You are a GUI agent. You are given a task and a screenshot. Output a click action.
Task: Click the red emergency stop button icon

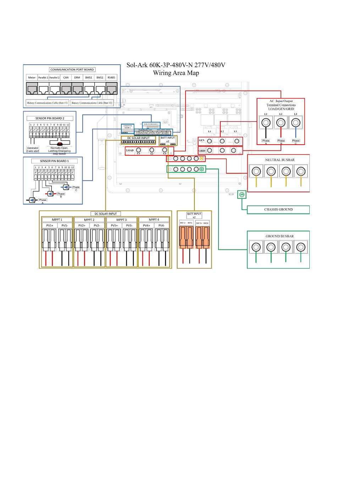60,144
